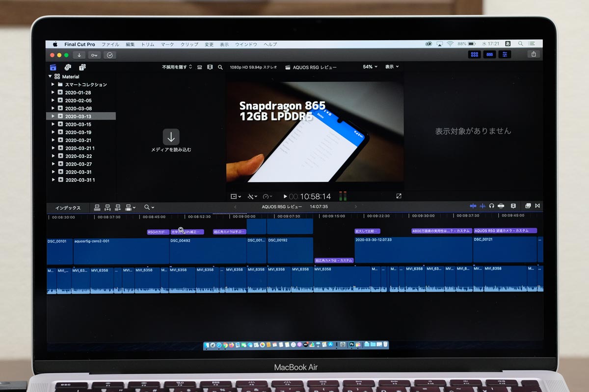Screen dimensions: 589x392
Task: Toggle the inspector panel visibility button
Action: (x=505, y=54)
